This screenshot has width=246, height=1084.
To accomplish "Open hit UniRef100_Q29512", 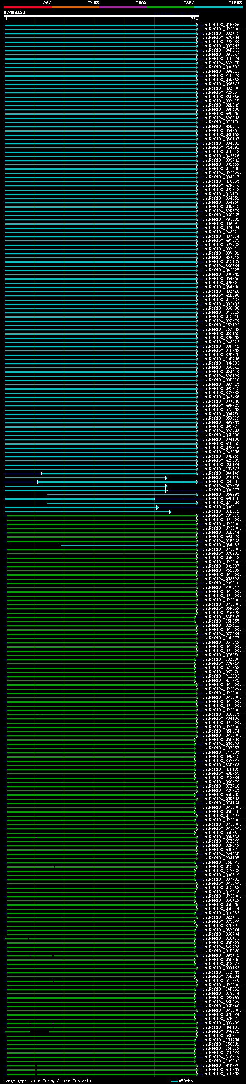I will [221, 626].
